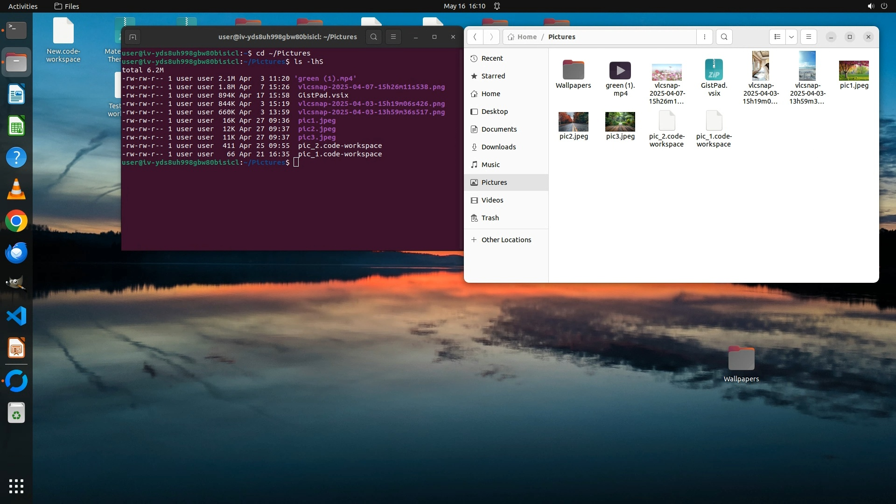
Task: Click Other Locations in sidebar
Action: (506, 240)
